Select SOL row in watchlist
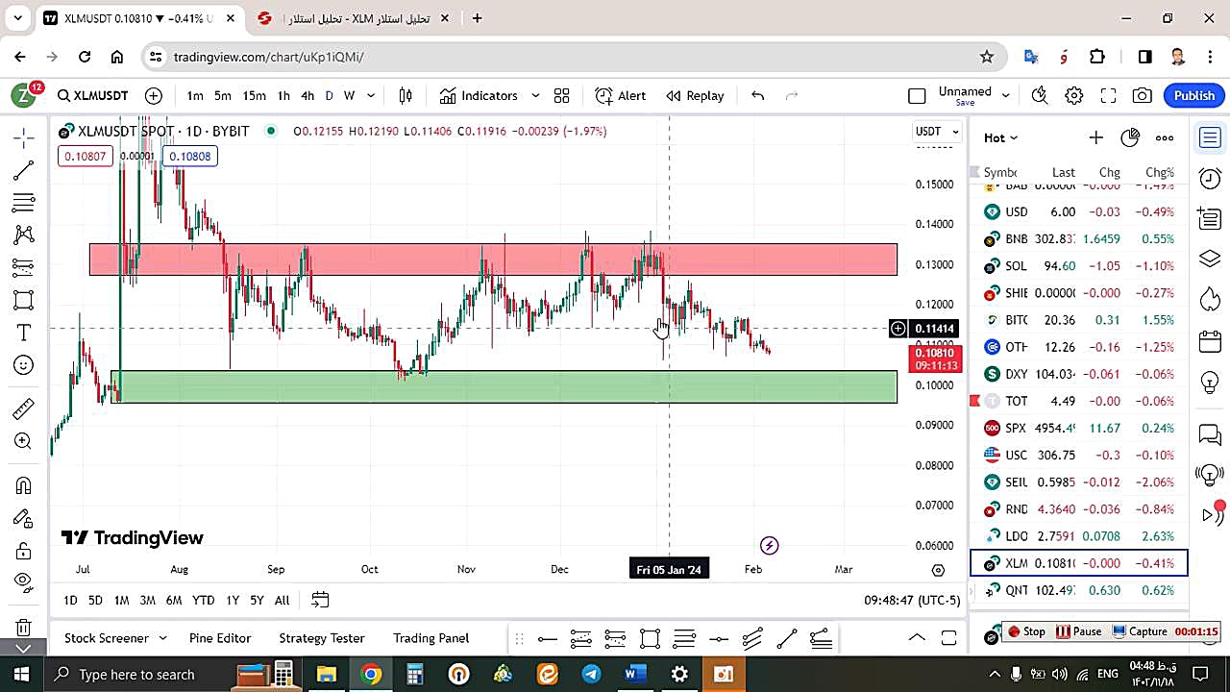Screen dimensions: 1230x692 point(1079,265)
